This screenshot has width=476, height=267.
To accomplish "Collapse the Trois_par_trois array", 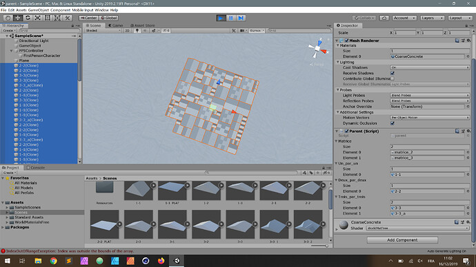I will coord(337,197).
